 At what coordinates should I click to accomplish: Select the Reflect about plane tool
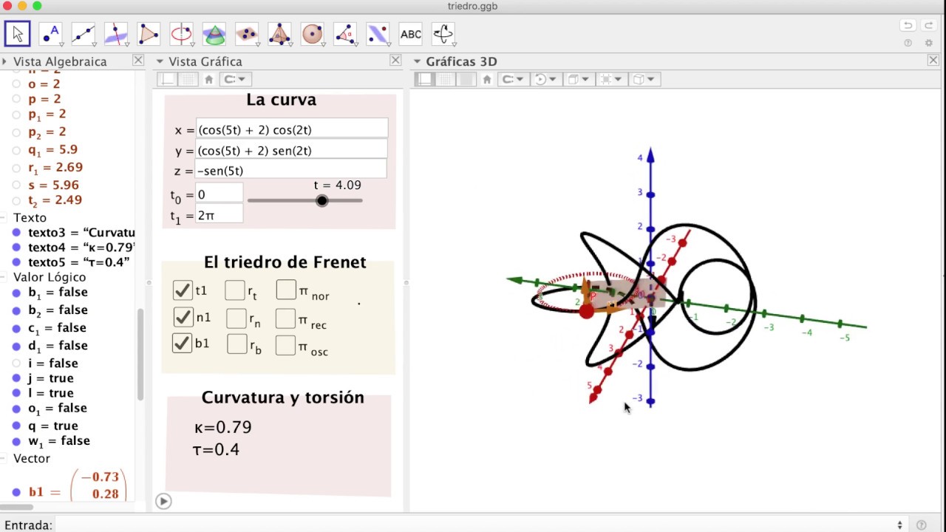pyautogui.click(x=378, y=34)
